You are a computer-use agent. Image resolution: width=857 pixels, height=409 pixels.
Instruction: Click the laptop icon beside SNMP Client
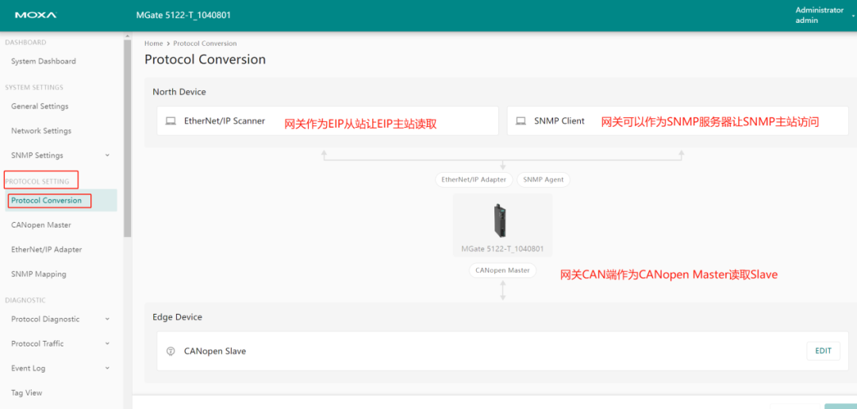click(521, 121)
